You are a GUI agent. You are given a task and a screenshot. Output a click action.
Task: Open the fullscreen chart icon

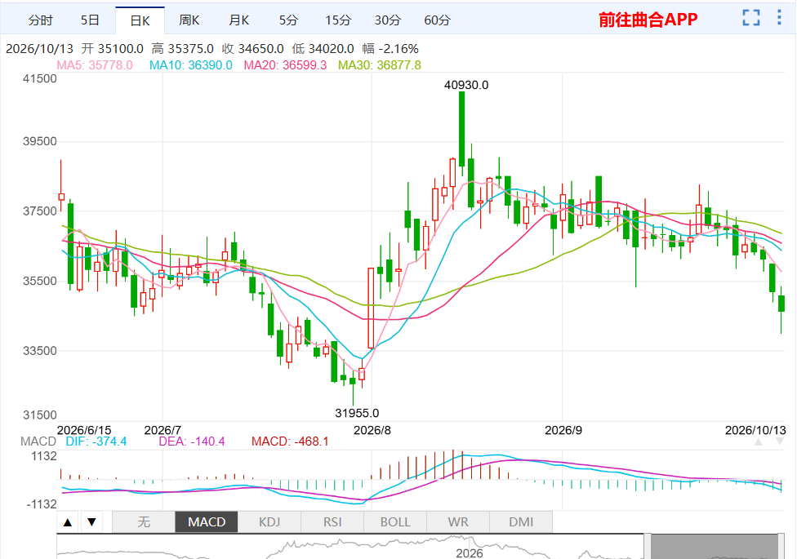tap(750, 18)
